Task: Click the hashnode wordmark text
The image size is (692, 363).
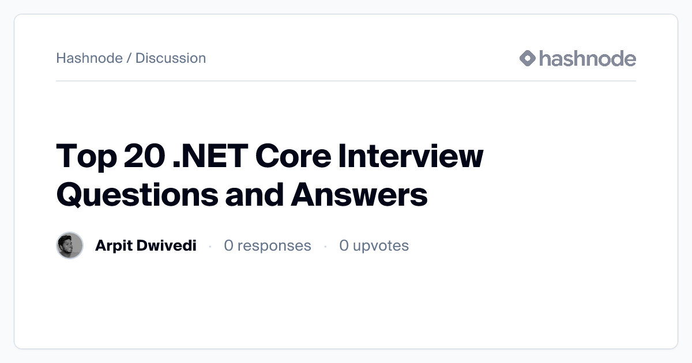Action: tap(587, 58)
